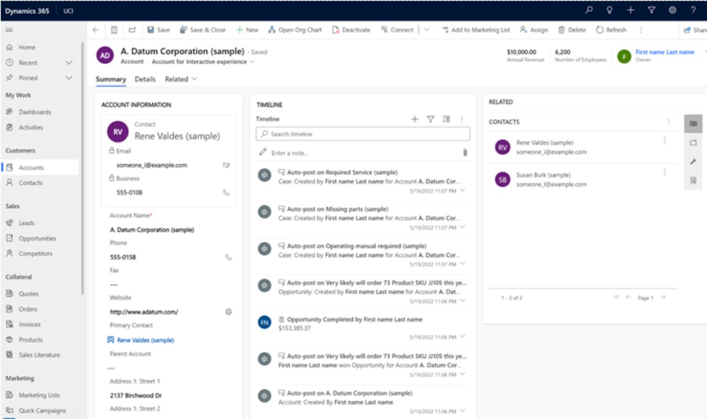Open Opportunities in the sidebar
Viewport: 707px width, 419px height.
point(37,238)
